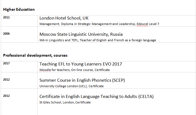
Task: Click the underlined word Moodle
Action: click(x=45, y=70)
